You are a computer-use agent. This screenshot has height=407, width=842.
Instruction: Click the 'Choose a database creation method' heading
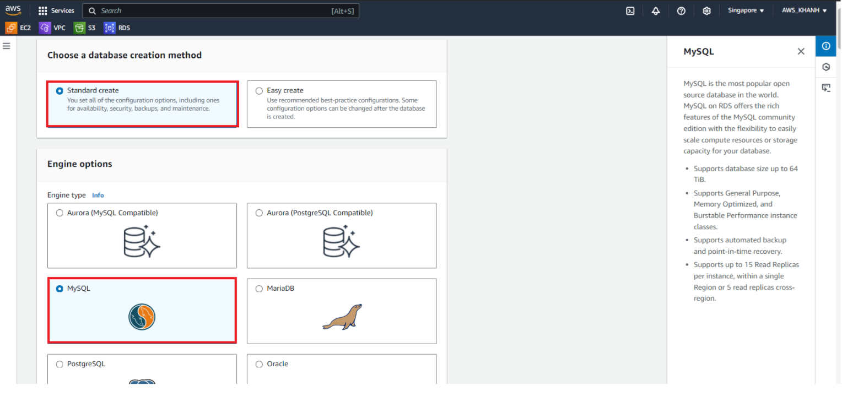tap(125, 55)
